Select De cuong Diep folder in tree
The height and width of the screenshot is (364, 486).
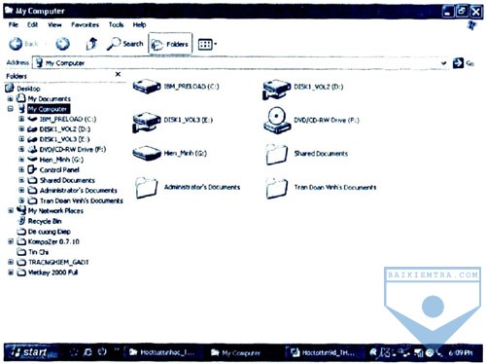(50, 232)
